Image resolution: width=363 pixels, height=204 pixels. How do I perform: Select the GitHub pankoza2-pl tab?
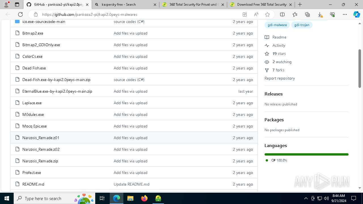58,5
